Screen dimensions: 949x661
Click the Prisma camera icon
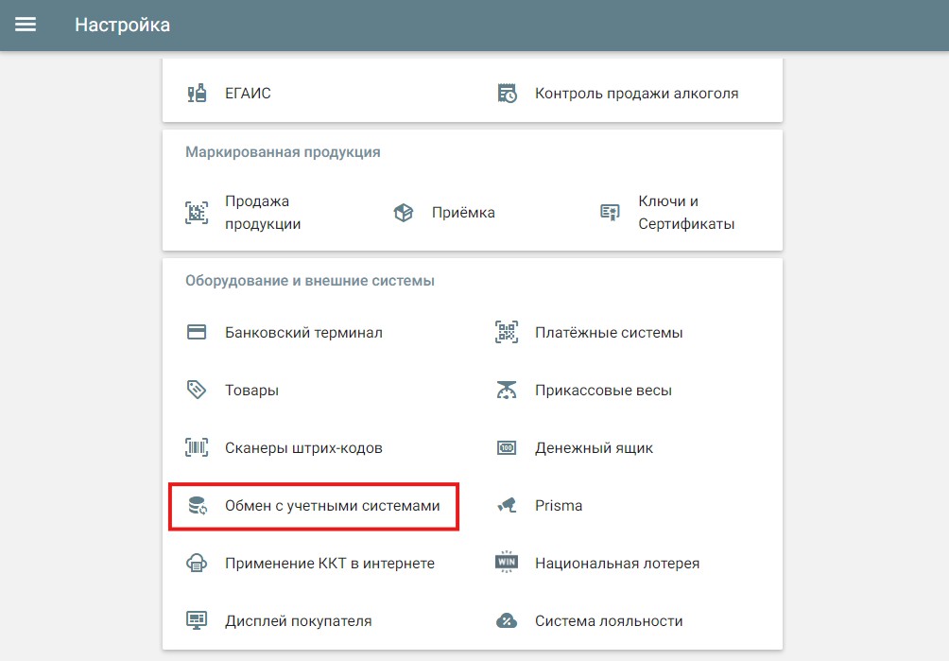pos(507,505)
